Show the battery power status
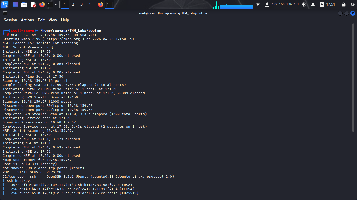Viewport: 357px width, 200px height. pyautogui.click(x=322, y=4)
